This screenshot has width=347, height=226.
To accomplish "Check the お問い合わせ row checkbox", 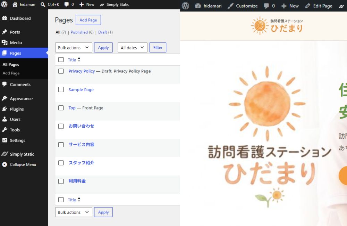I will point(61,126).
